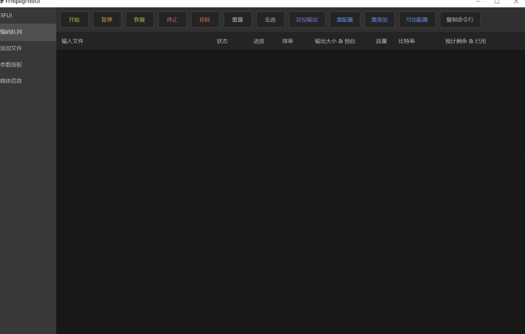Select all tasks using 全选
525x334 pixels.
point(270,19)
